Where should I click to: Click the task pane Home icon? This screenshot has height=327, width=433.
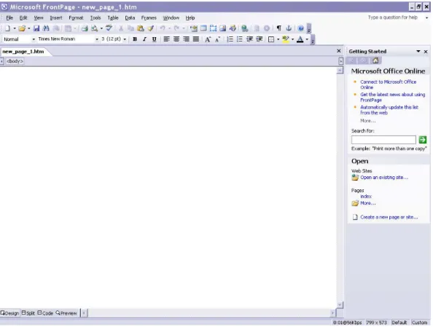[375, 60]
